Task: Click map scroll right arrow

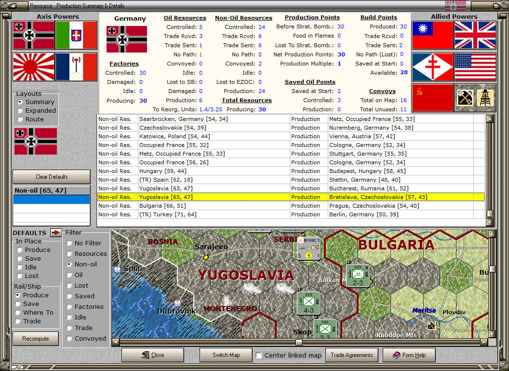Action: coord(484,342)
